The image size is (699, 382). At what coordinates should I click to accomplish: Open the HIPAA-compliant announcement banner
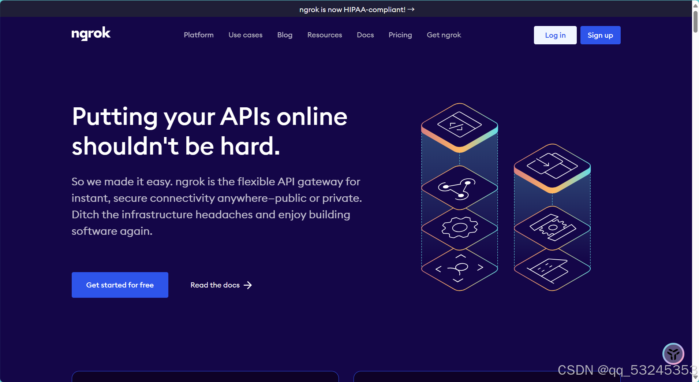click(x=357, y=10)
